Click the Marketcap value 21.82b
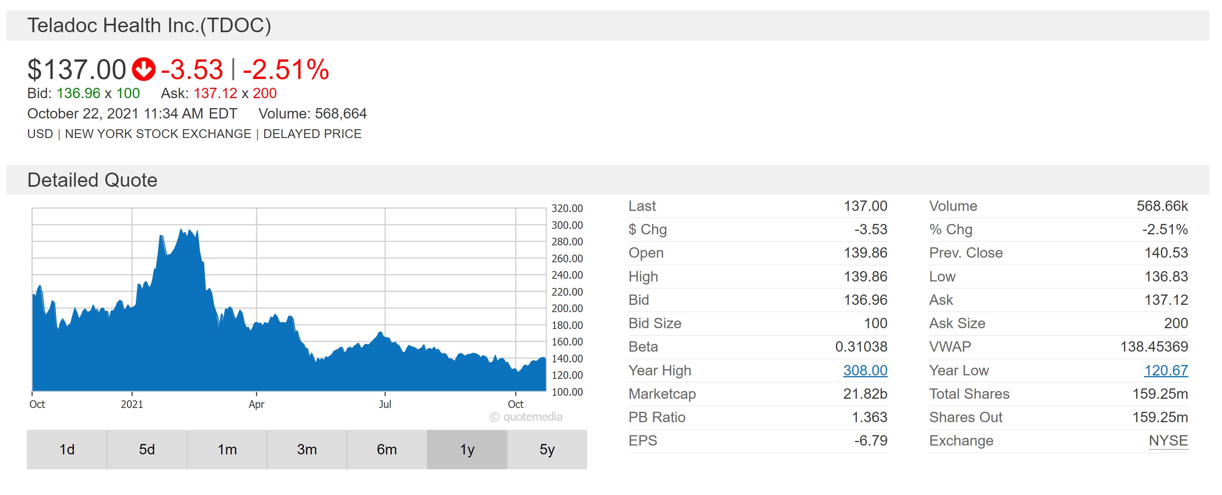Screen dimensions: 1222x495 pos(865,394)
